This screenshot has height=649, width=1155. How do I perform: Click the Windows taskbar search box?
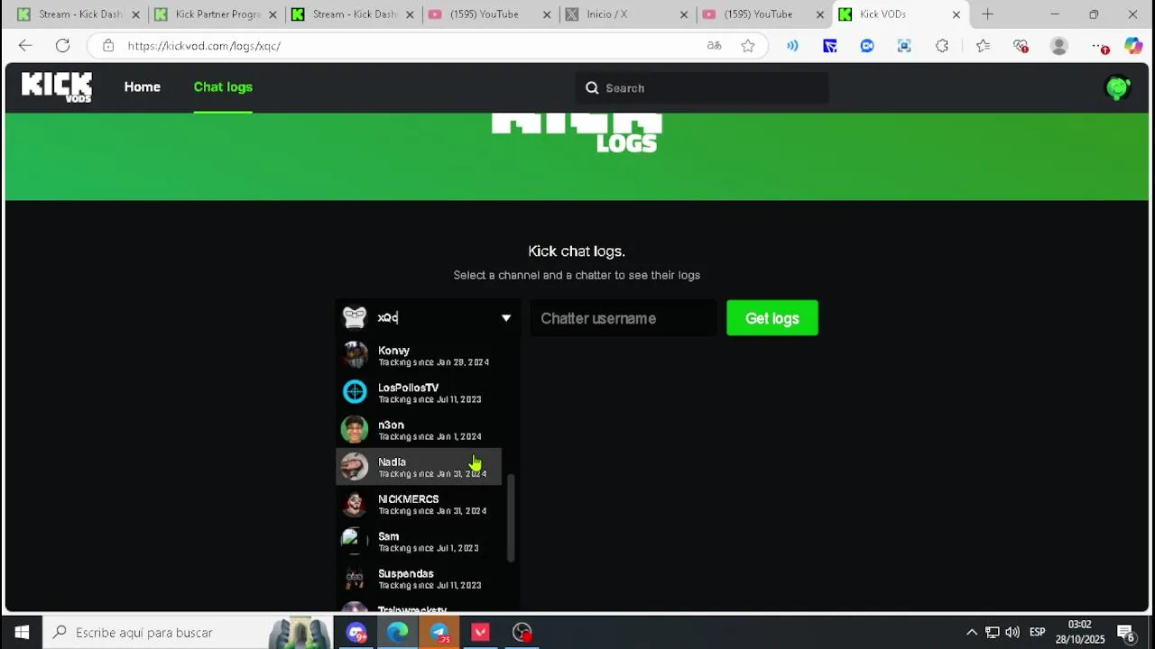pos(187,633)
